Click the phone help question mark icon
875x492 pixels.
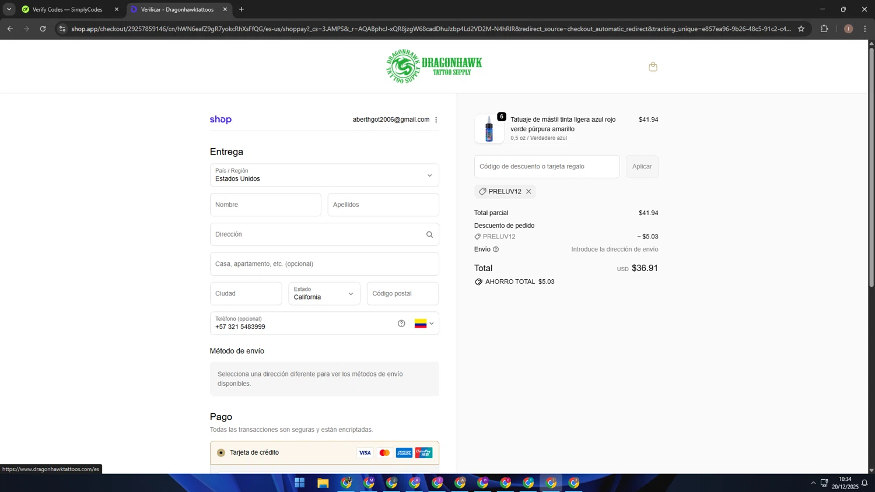tap(401, 324)
